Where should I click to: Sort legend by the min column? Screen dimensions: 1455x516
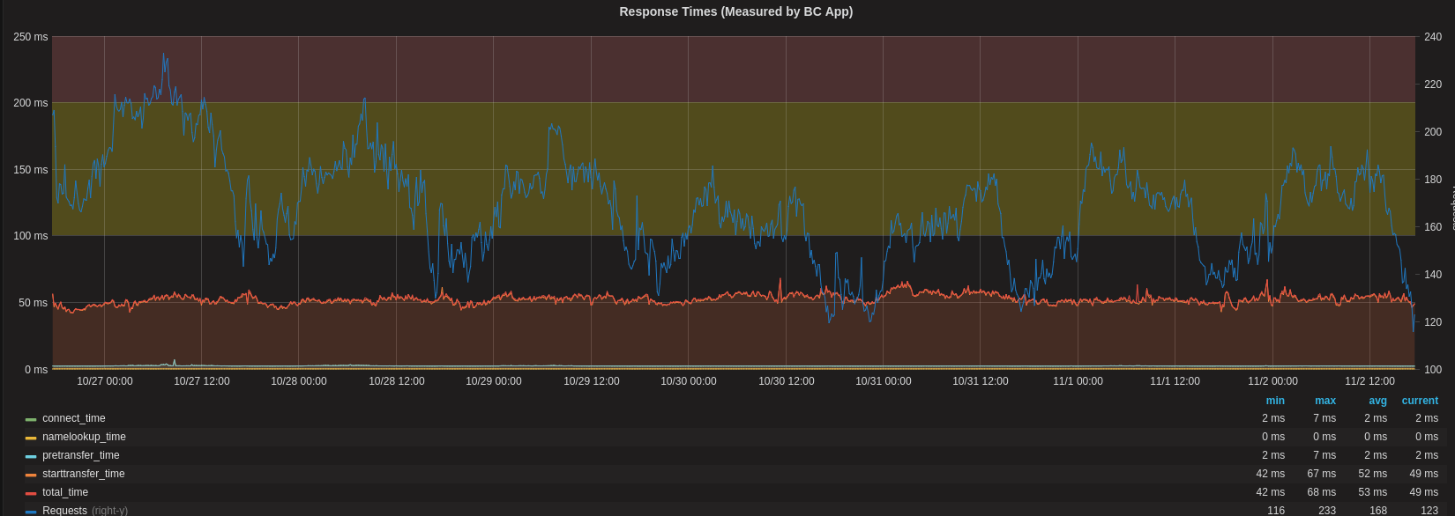1275,401
